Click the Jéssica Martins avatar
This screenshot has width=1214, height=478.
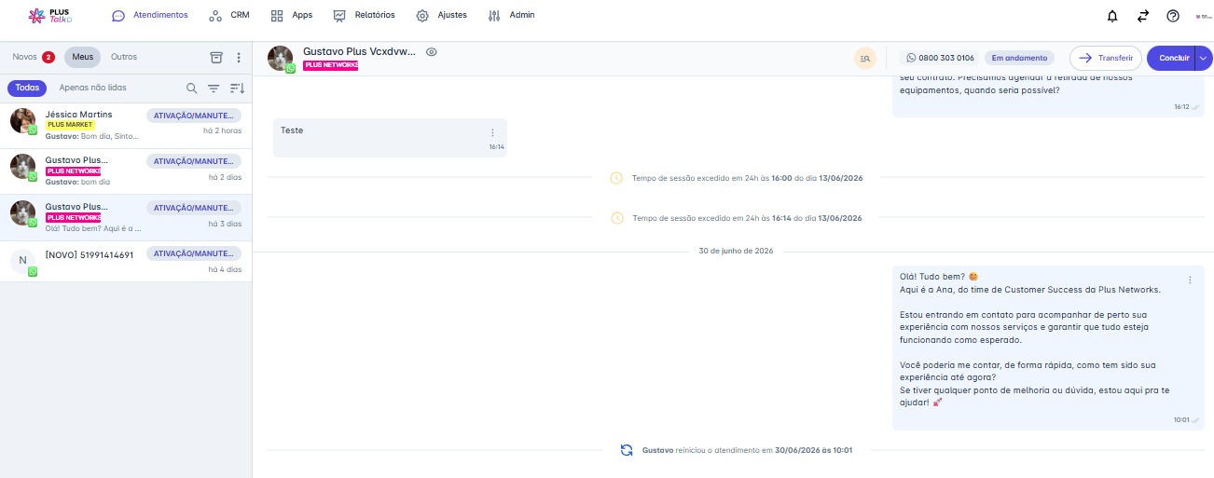(x=23, y=120)
